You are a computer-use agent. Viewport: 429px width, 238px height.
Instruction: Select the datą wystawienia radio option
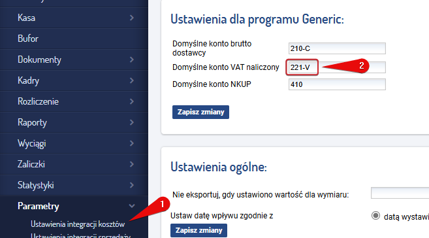(375, 216)
